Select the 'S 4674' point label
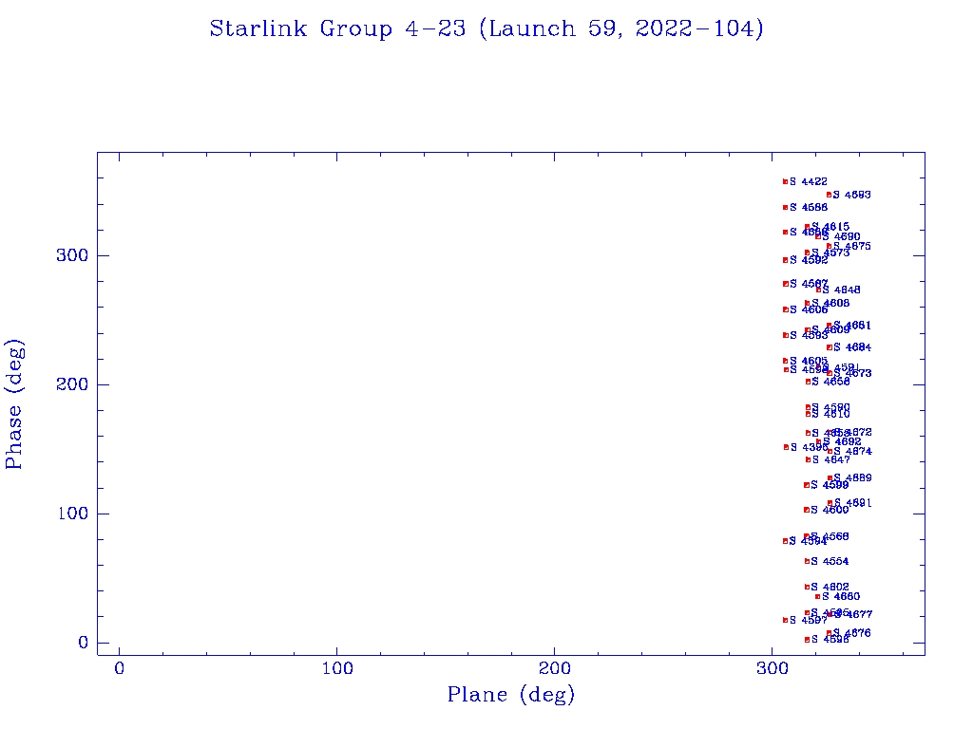973x729 pixels. [x=852, y=451]
